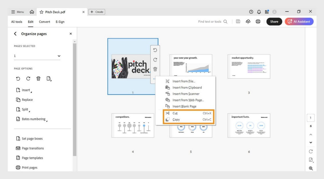Click the rotate clockwise icon on page one's floating toolbar
324x179 pixels.
155,60
